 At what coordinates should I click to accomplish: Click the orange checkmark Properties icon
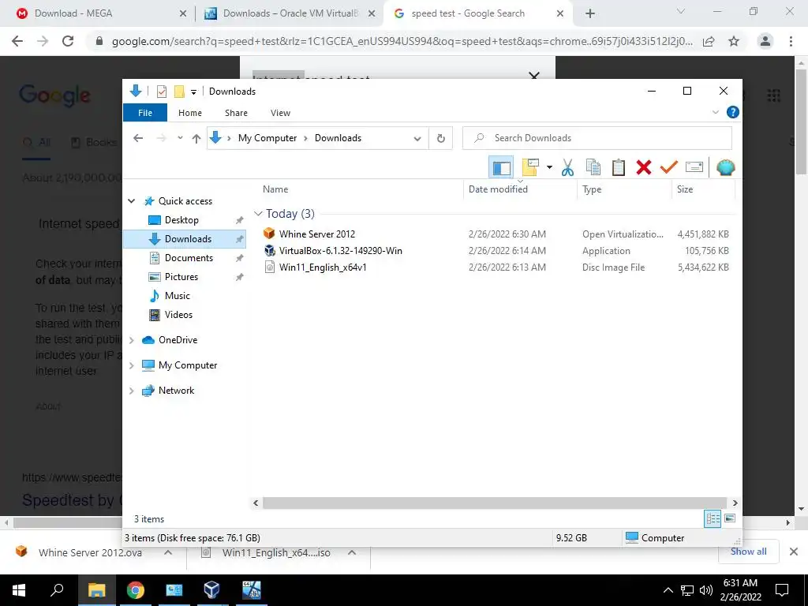pyautogui.click(x=669, y=167)
